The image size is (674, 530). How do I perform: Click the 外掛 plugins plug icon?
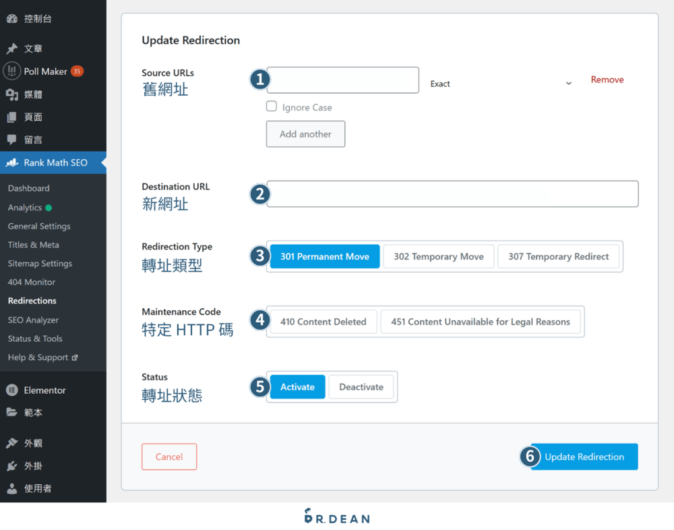coord(11,465)
